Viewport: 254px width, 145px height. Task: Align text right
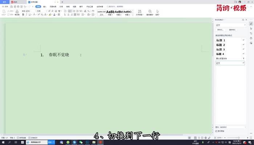point(71,14)
